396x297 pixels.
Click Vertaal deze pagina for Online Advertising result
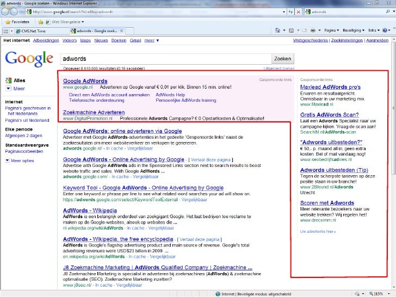(x=211, y=159)
